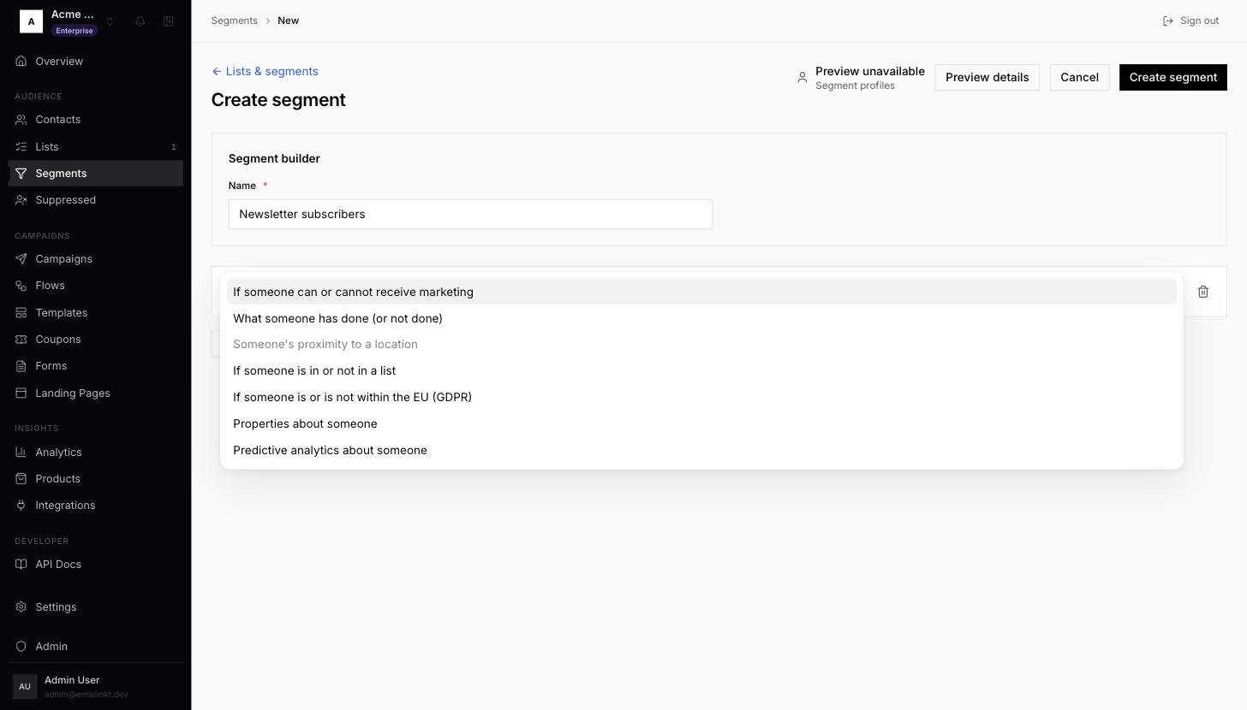Image resolution: width=1247 pixels, height=710 pixels.
Task: Click the 'Segment builder' heading
Action: [x=274, y=159]
